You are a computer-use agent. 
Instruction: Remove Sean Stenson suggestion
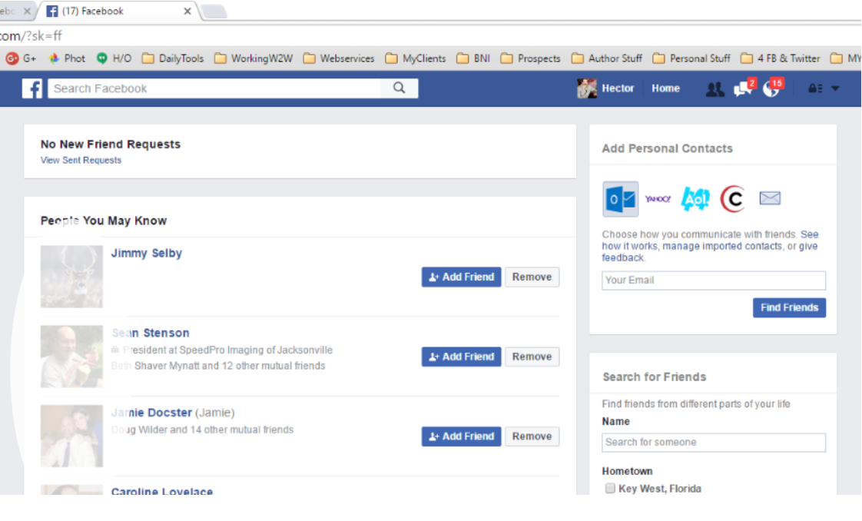coord(532,357)
